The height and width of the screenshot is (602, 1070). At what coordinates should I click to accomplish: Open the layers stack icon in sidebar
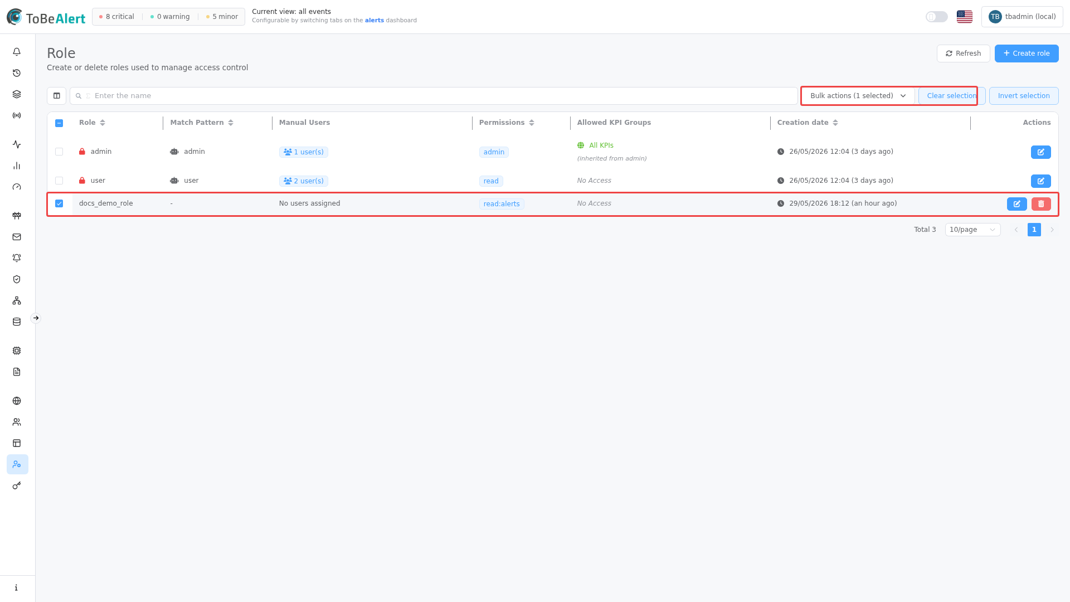pos(17,94)
